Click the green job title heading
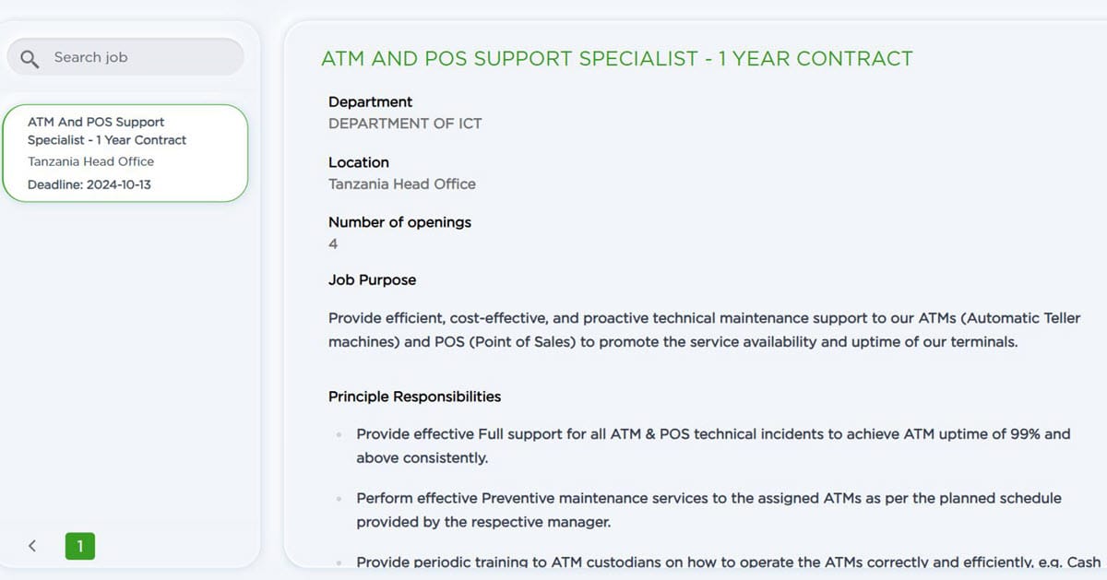The width and height of the screenshot is (1107, 580). [616, 59]
